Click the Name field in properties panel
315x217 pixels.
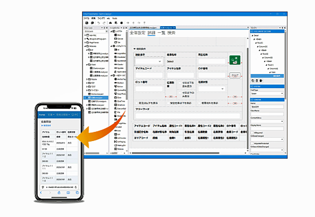(x=266, y=106)
